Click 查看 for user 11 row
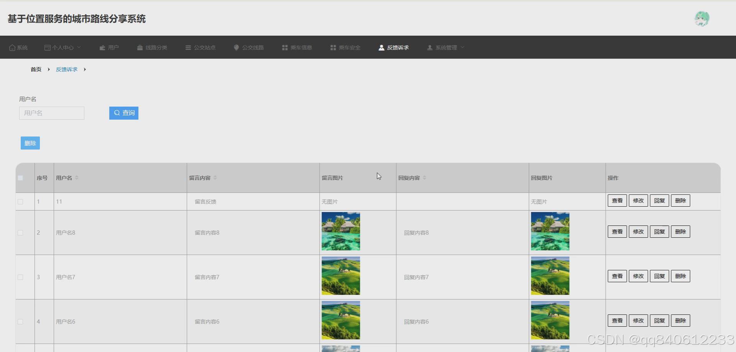Viewport: 736px width, 352px height. click(617, 201)
